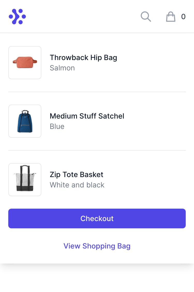Click the empty area below the bag panel
Viewport: 194px width, 292px height.
point(97,278)
